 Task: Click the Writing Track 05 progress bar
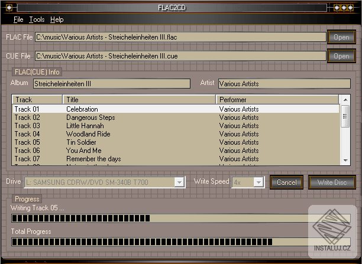(x=181, y=218)
